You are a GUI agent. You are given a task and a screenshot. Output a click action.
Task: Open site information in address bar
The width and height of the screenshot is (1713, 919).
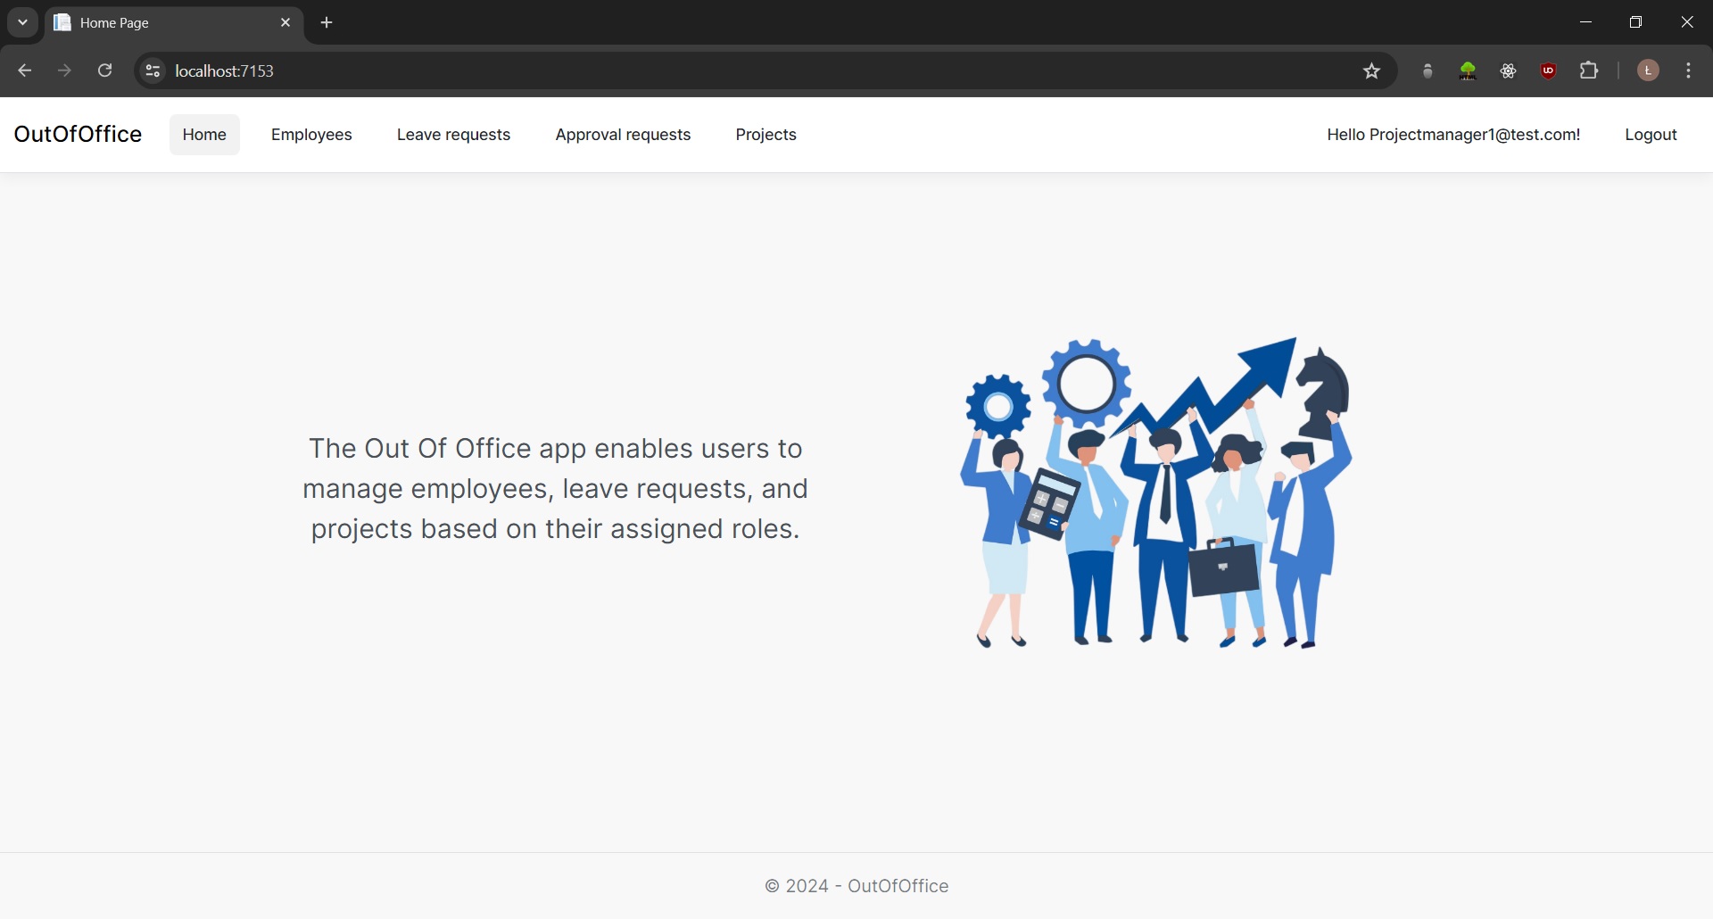[152, 70]
